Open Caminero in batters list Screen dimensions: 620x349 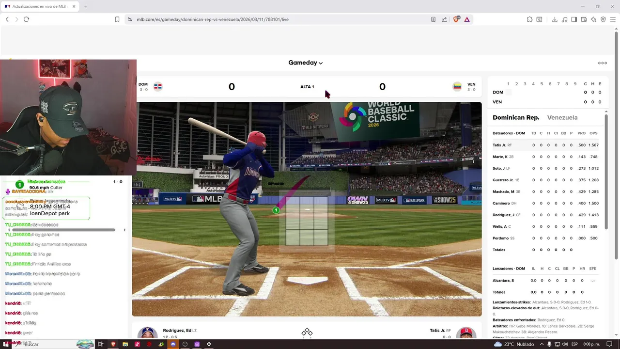click(501, 204)
